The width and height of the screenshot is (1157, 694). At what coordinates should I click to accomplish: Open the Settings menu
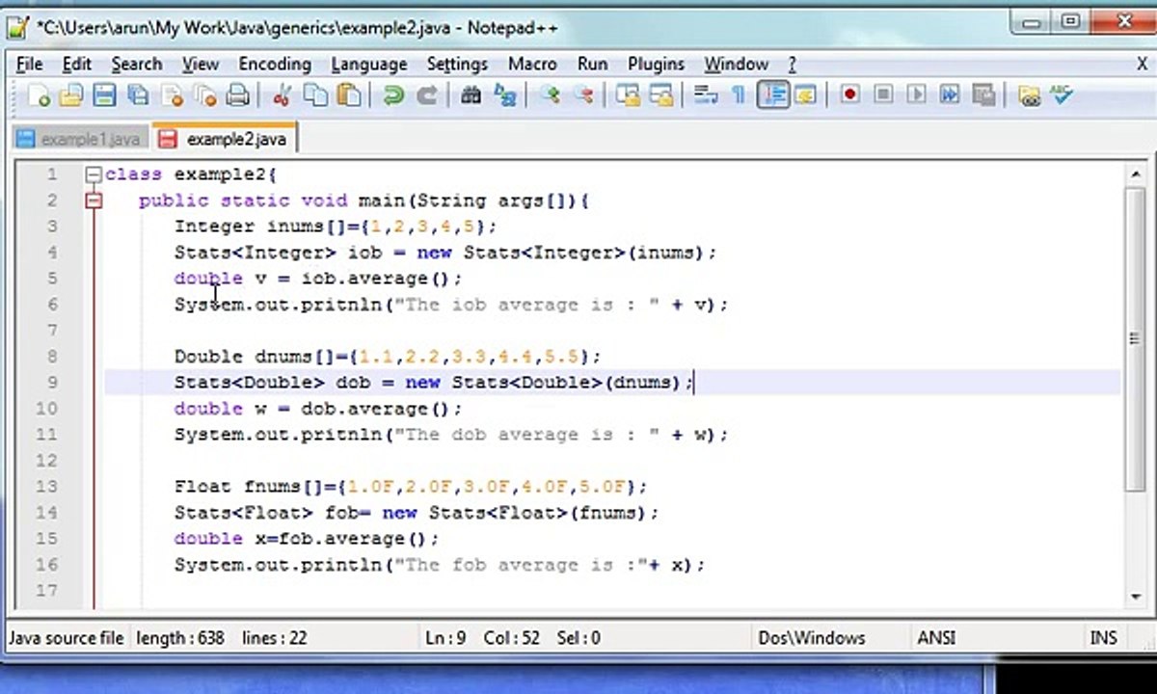[457, 64]
